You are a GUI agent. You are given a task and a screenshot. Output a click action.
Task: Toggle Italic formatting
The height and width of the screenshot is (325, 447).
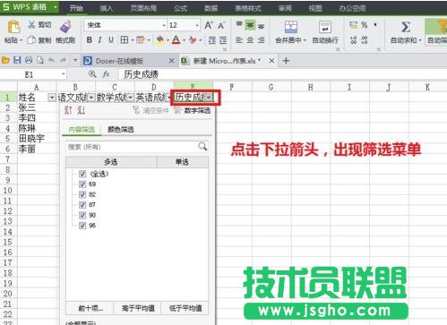(100, 39)
